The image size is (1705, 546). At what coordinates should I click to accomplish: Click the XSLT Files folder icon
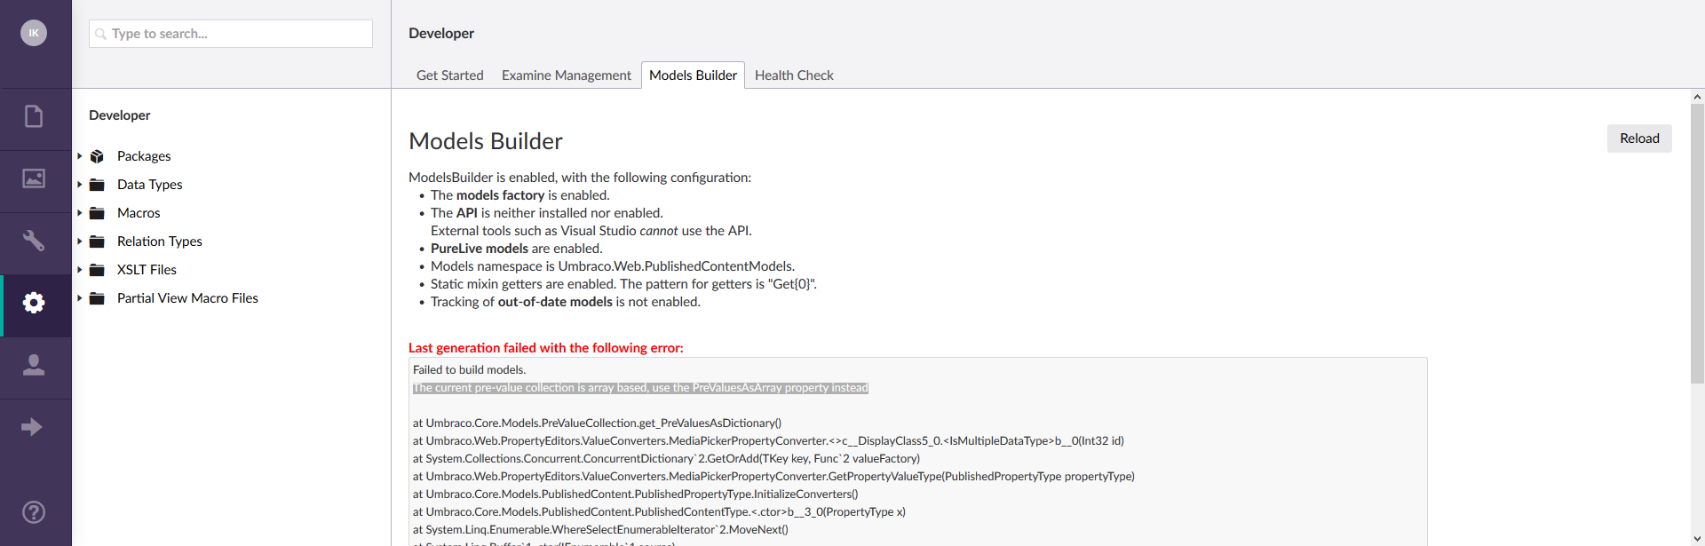[98, 270]
